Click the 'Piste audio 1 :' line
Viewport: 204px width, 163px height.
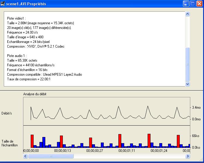(17, 56)
